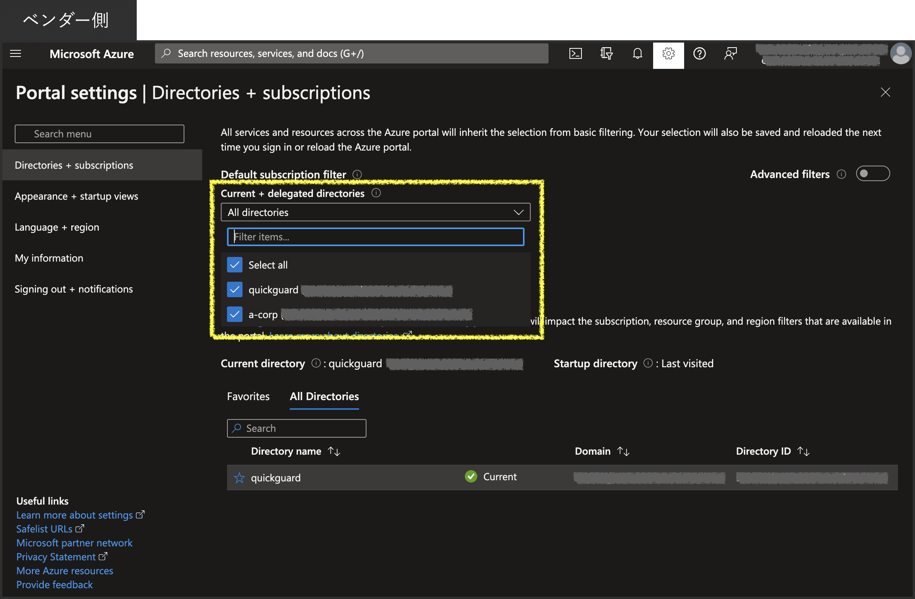Switch to the Favorites tab
This screenshot has width=915, height=599.
click(x=248, y=396)
